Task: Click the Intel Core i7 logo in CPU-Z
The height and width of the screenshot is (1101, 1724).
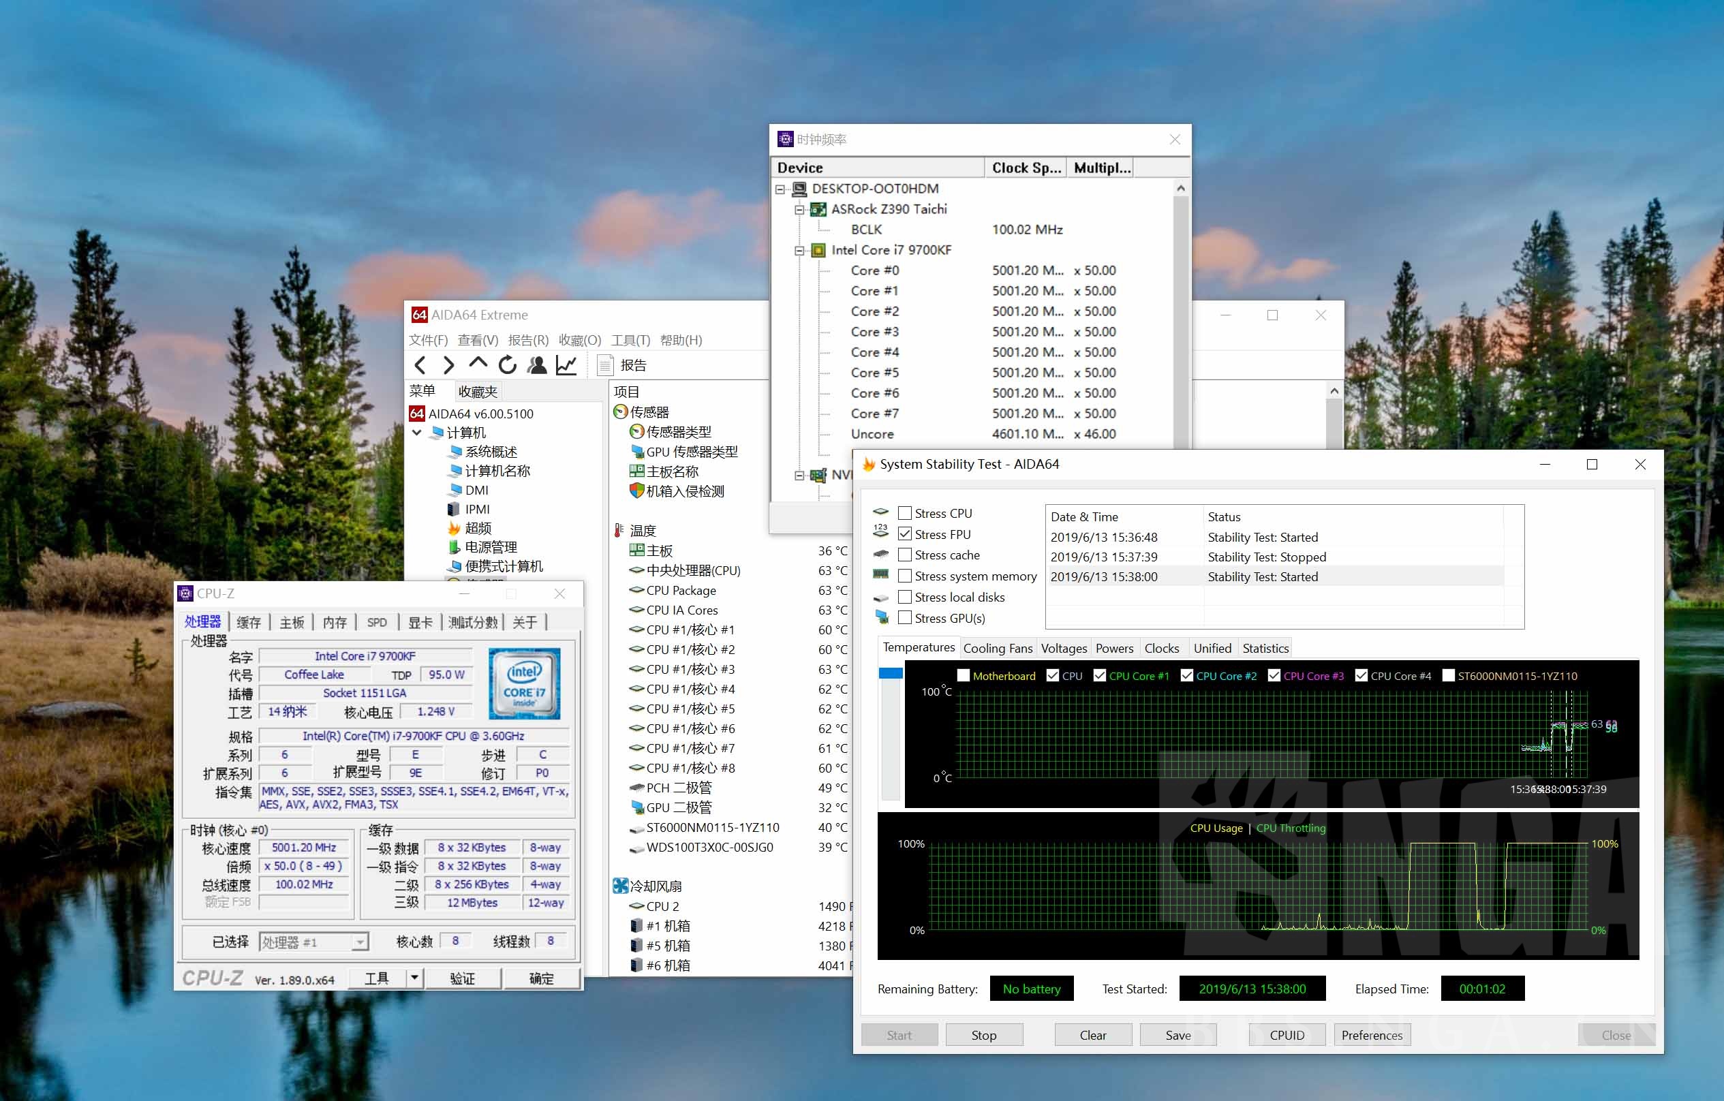Action: point(525,683)
